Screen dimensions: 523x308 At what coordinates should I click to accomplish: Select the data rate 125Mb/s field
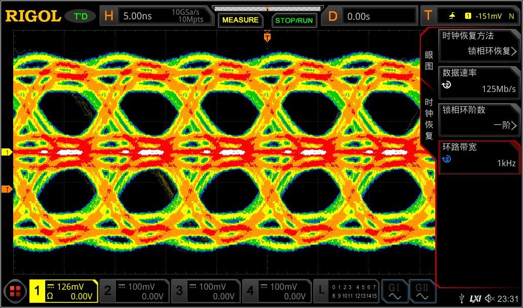[479, 82]
